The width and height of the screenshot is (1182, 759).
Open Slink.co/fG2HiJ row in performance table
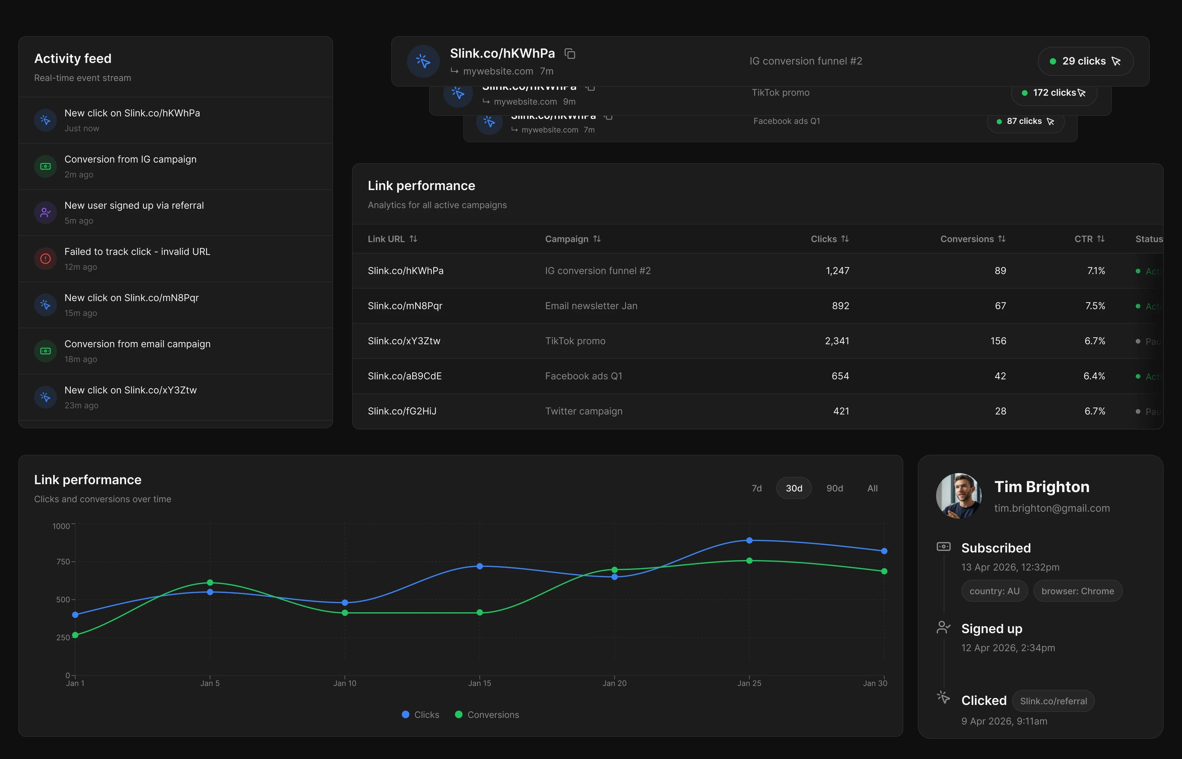coord(758,410)
